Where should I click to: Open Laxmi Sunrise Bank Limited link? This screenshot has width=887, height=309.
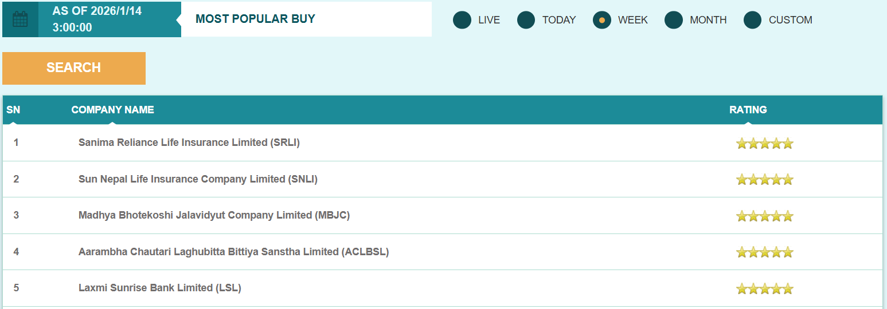click(159, 288)
